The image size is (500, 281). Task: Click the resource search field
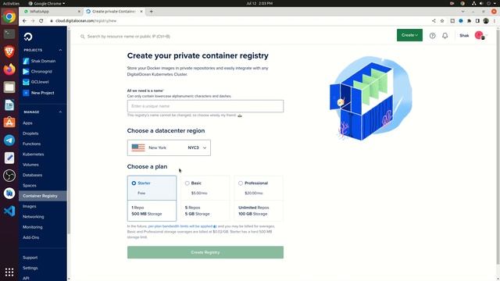coord(128,37)
